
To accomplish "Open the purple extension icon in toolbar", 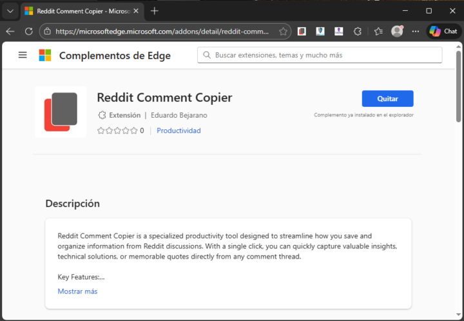I will [x=339, y=31].
